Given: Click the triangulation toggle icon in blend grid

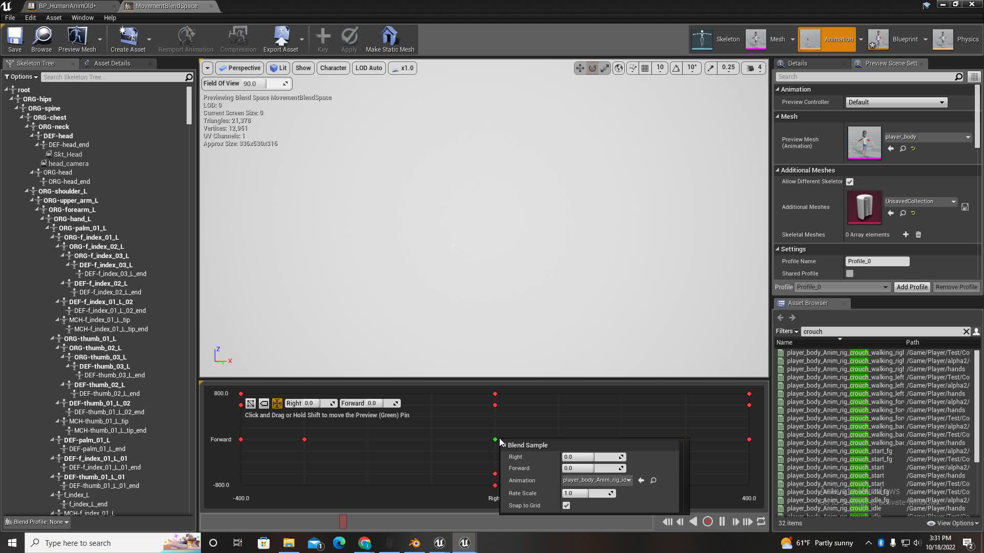Looking at the screenshot, I should (x=251, y=403).
